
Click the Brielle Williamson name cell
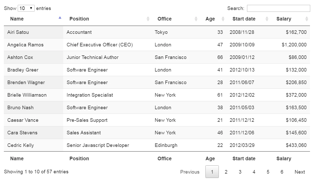pyautogui.click(x=27, y=95)
